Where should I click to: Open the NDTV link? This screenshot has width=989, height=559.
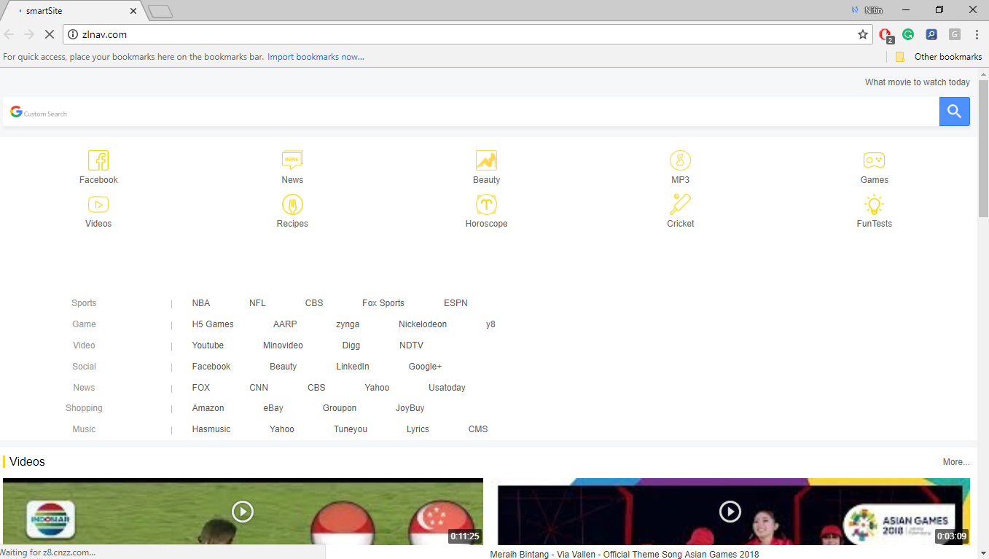coord(411,345)
